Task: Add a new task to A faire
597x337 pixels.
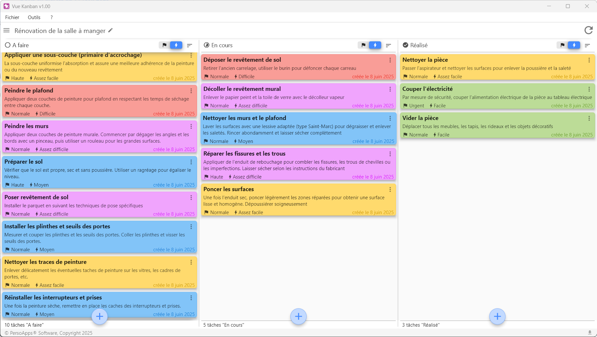Action: pos(100,316)
